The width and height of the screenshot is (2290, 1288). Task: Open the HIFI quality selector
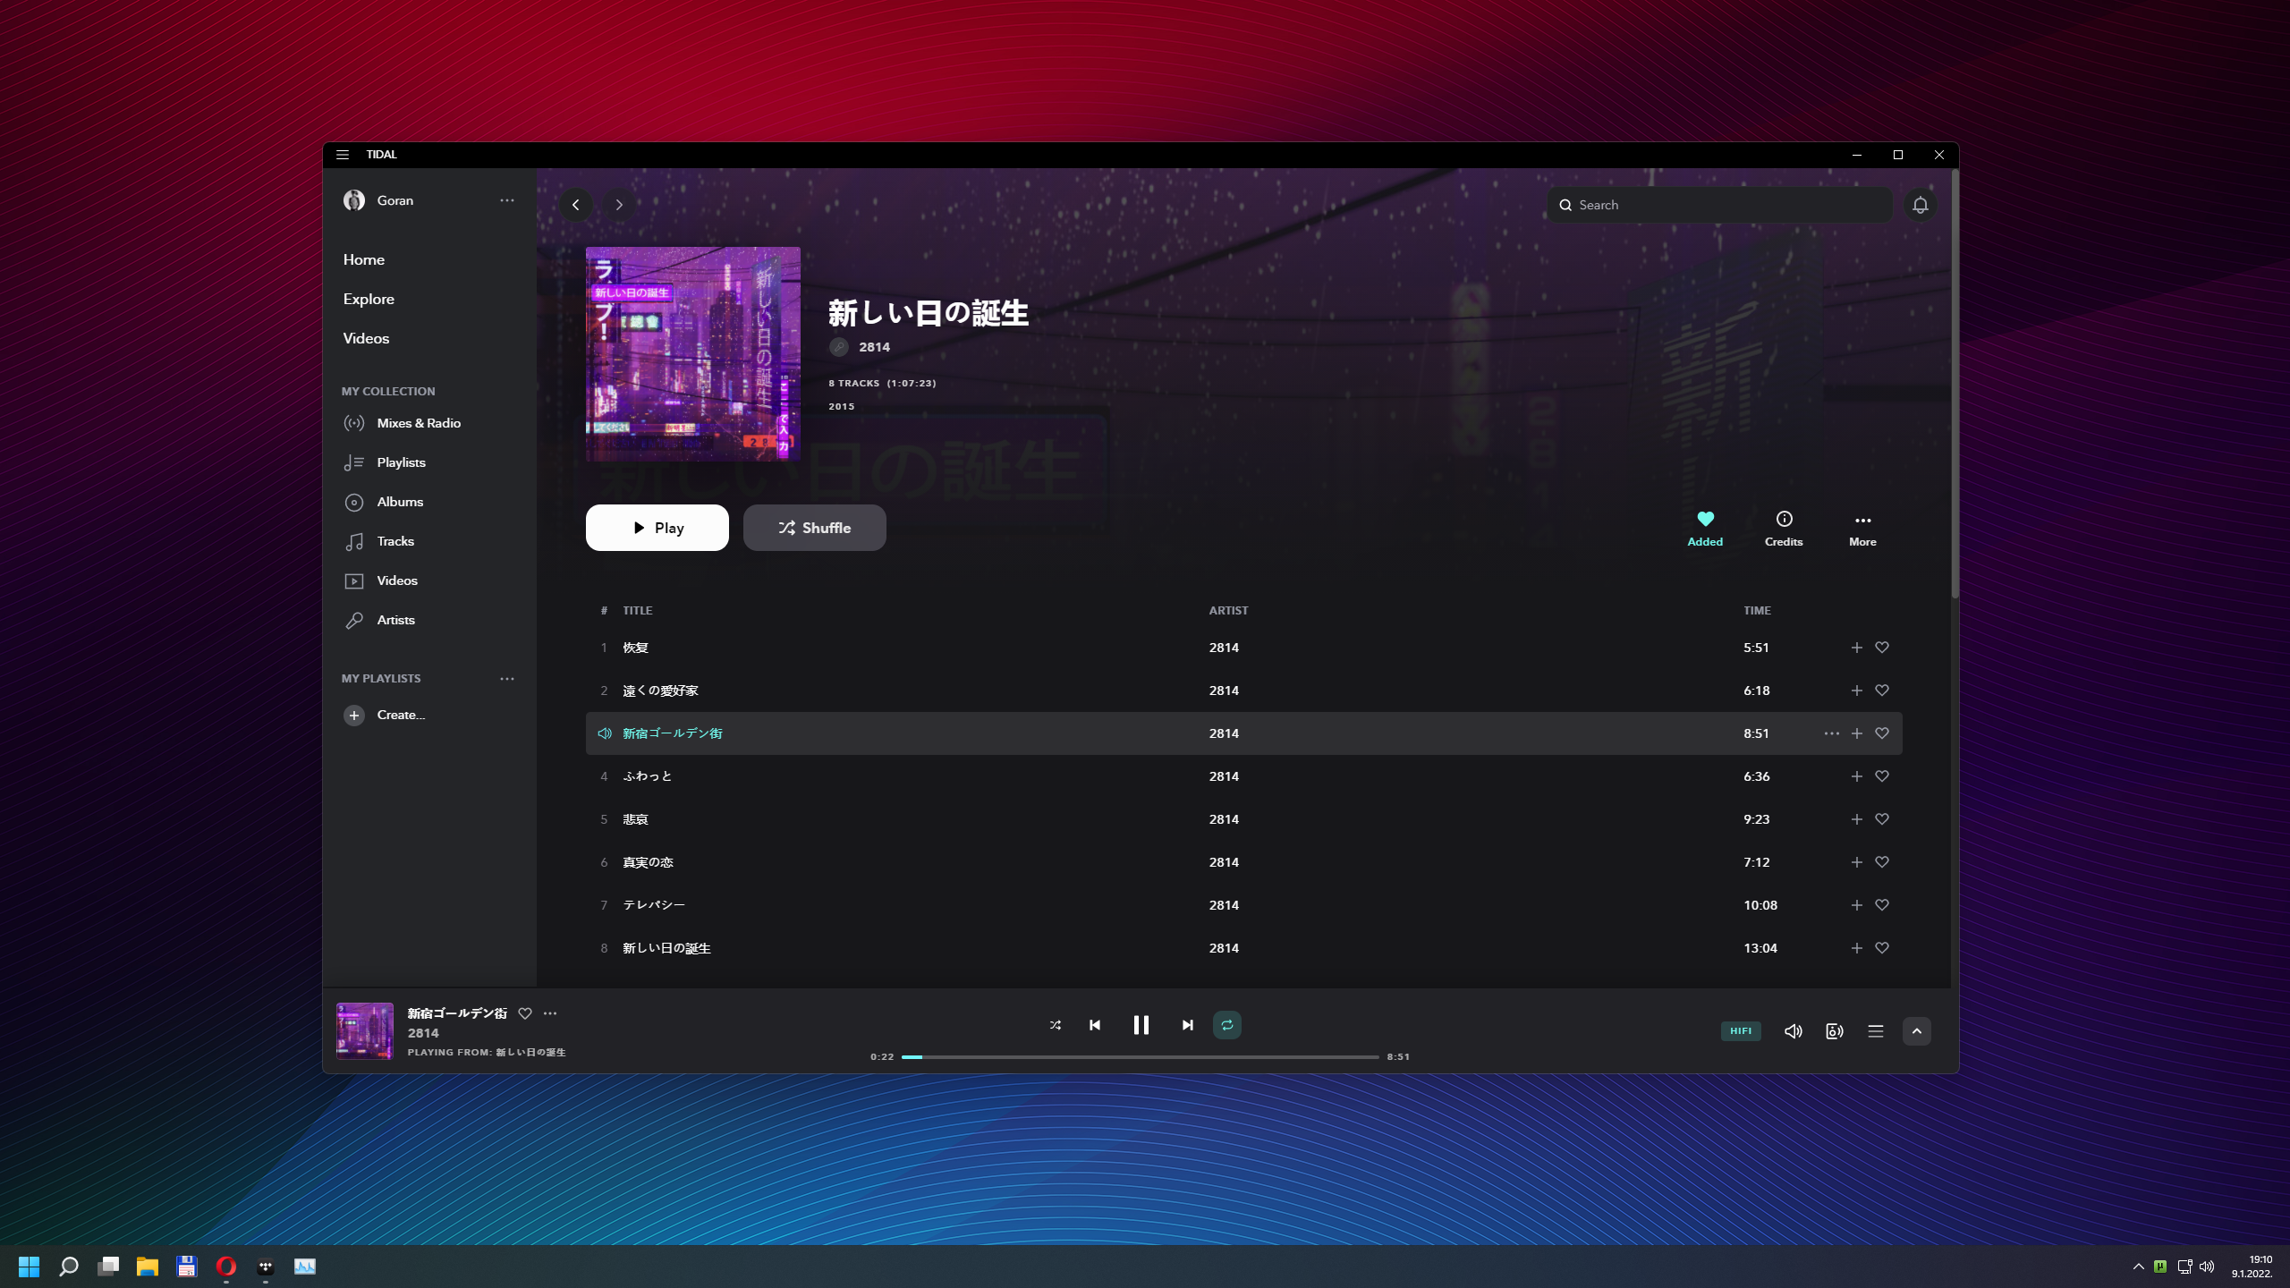(x=1741, y=1031)
